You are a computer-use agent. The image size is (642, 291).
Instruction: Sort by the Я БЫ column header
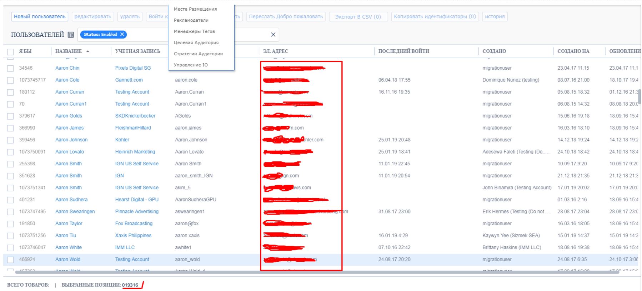click(25, 51)
